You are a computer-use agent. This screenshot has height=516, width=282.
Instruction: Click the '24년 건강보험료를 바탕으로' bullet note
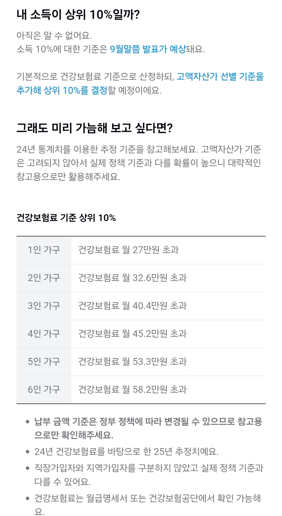click(x=126, y=451)
